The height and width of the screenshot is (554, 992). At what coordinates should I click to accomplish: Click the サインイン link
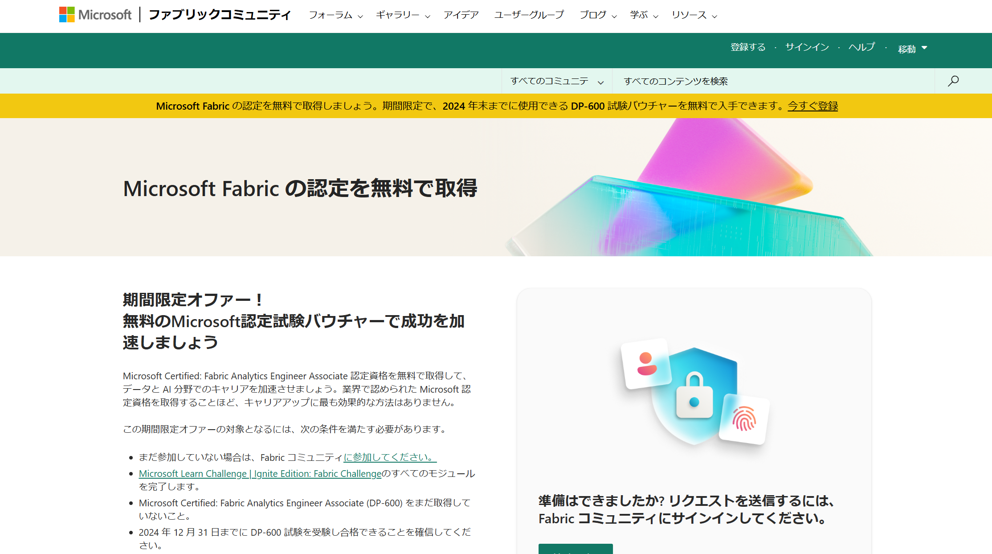(x=806, y=47)
